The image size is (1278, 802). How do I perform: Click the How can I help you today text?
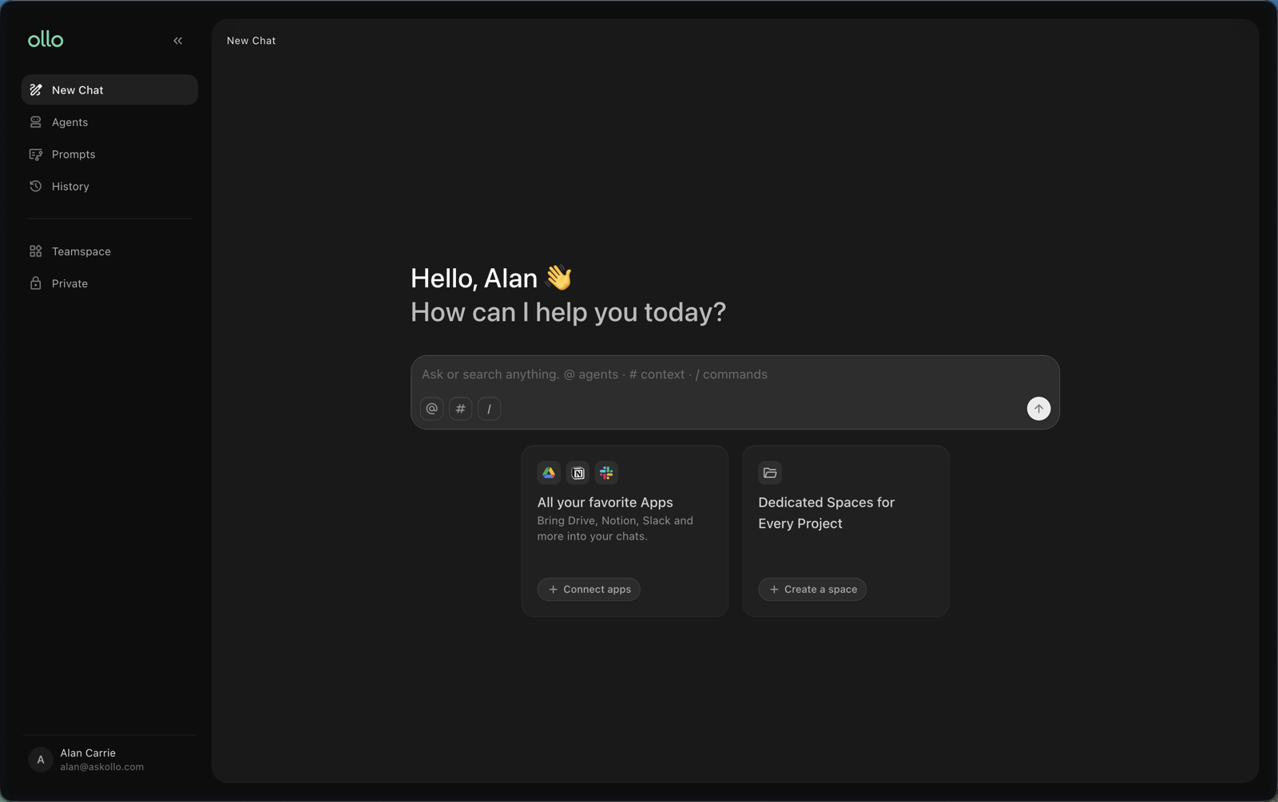click(569, 312)
